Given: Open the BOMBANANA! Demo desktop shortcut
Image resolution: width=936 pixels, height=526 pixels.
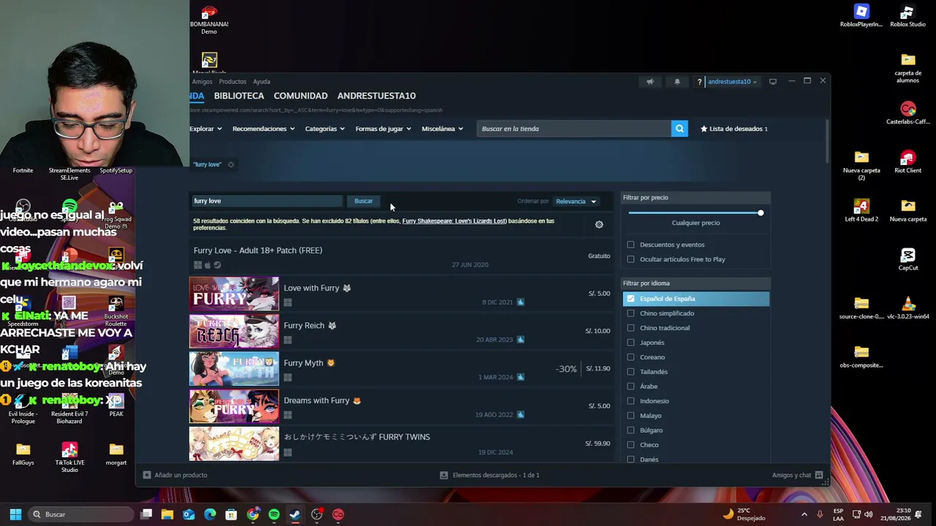Looking at the screenshot, I should 209,20.
